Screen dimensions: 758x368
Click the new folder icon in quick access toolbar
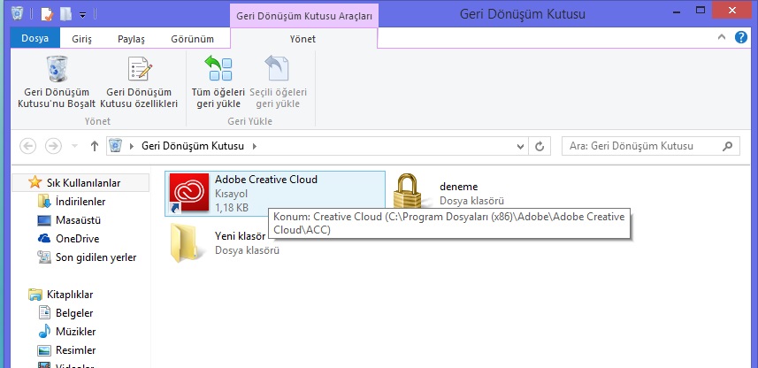(x=65, y=14)
